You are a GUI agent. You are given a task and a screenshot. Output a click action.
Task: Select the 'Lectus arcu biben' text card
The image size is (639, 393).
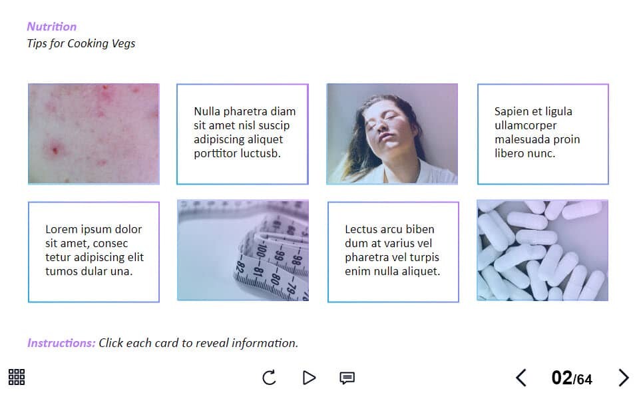(393, 252)
